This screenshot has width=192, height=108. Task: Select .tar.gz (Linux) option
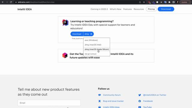click(97, 54)
